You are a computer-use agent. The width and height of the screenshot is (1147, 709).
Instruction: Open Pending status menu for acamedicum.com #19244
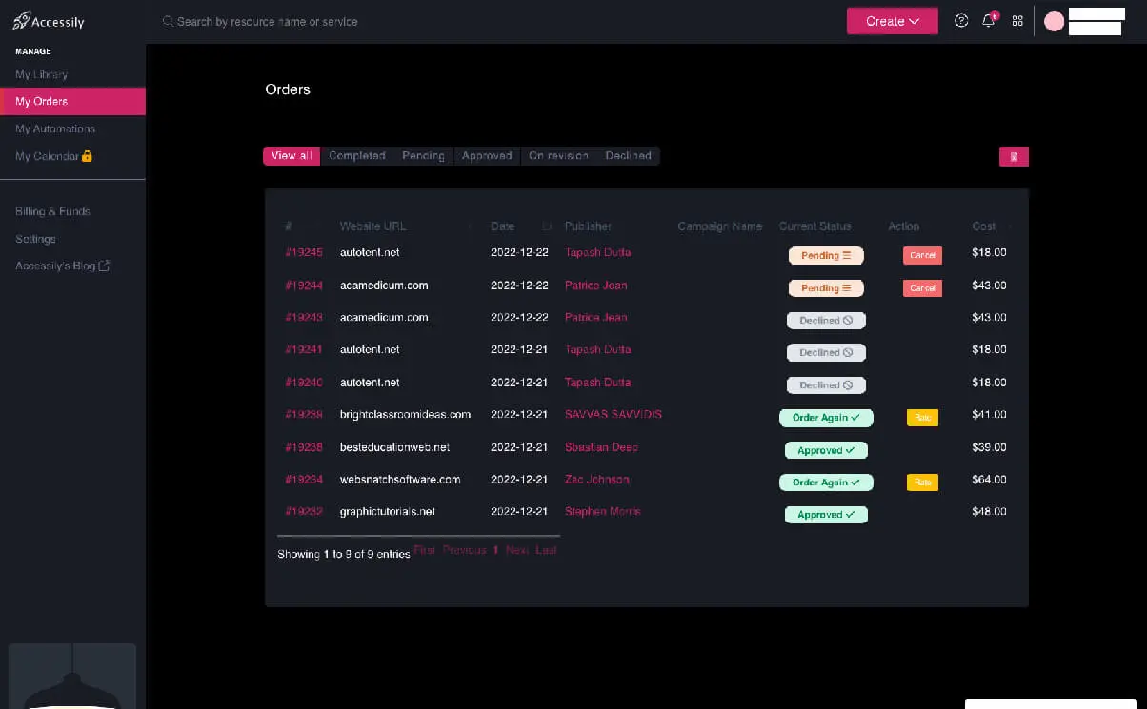click(826, 288)
